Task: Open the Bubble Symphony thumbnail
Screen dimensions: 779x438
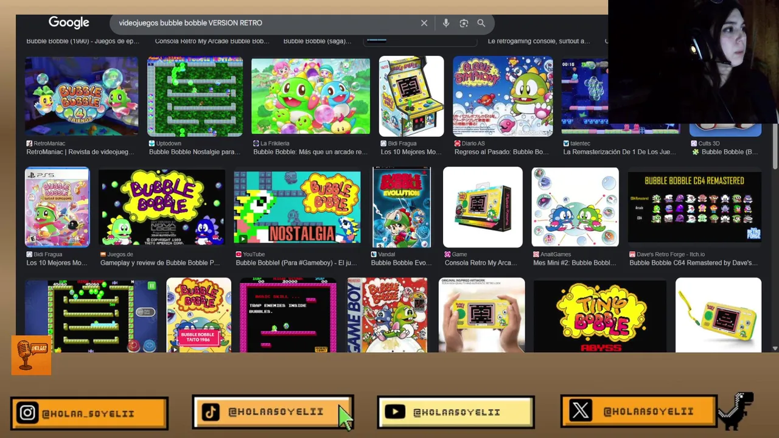Action: coord(503,96)
